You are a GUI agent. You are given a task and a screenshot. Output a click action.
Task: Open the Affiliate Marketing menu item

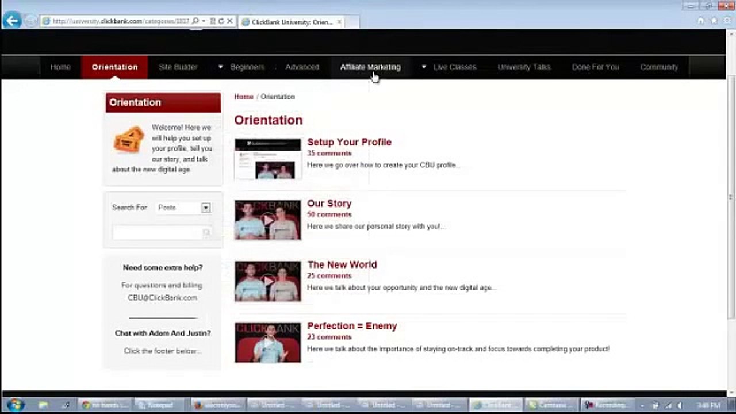[370, 67]
